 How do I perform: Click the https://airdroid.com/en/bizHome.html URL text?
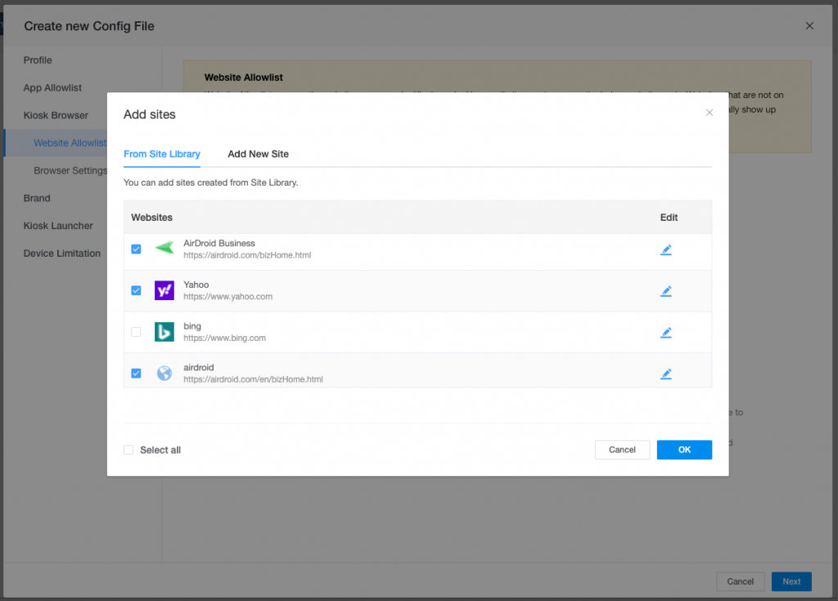click(x=253, y=379)
